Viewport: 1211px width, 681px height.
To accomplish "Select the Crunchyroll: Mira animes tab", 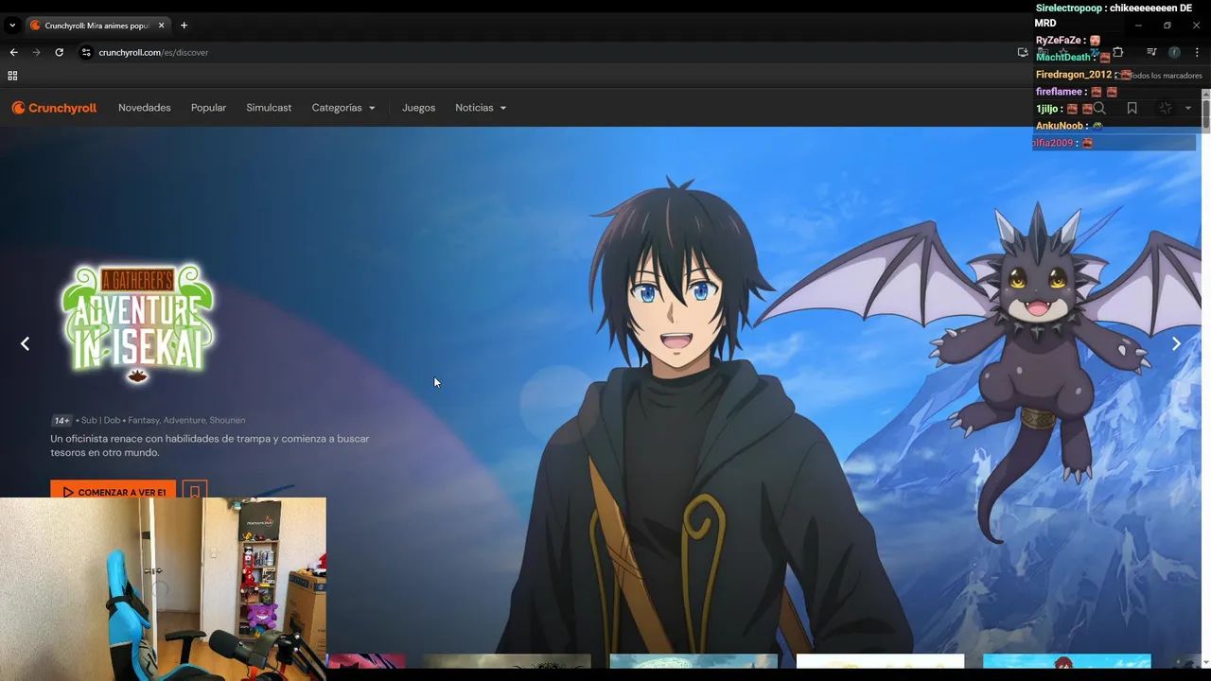I will tap(97, 26).
